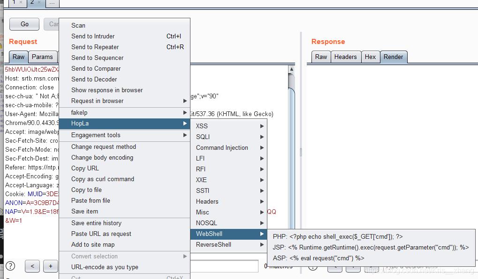This screenshot has height=279, width=478.
Task: Choose Change body encoding
Action: pos(124,158)
